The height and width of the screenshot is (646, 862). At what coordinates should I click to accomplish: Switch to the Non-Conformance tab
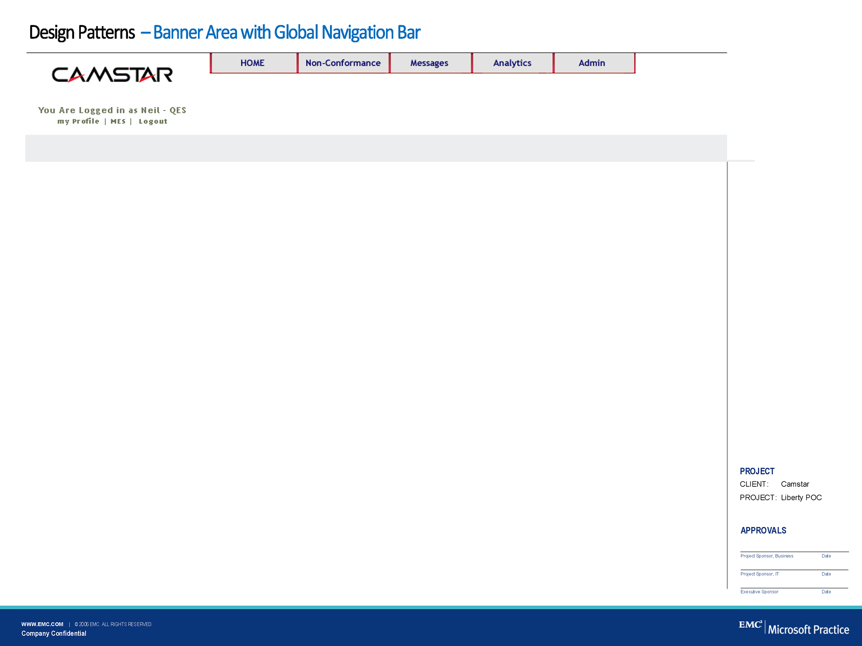coord(343,63)
